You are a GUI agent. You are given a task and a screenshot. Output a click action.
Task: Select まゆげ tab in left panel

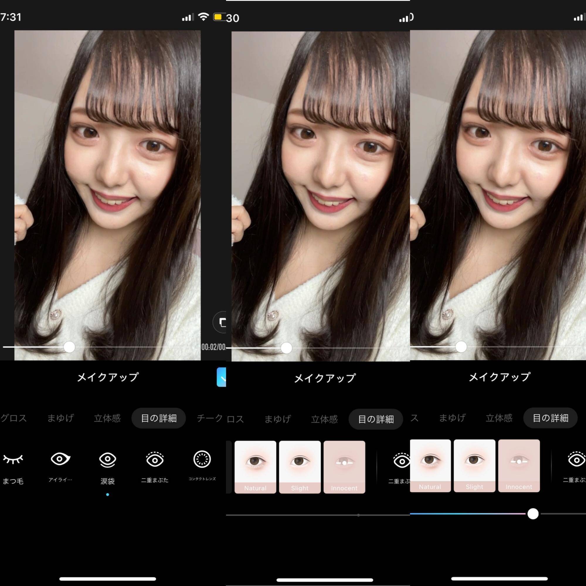pos(60,418)
